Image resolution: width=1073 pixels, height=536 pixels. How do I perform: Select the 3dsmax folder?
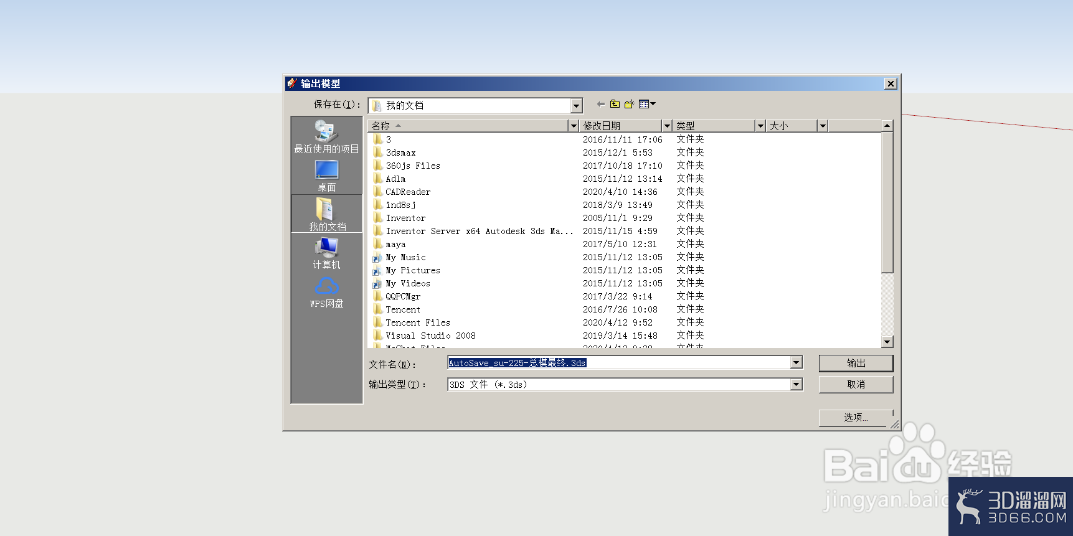[400, 153]
